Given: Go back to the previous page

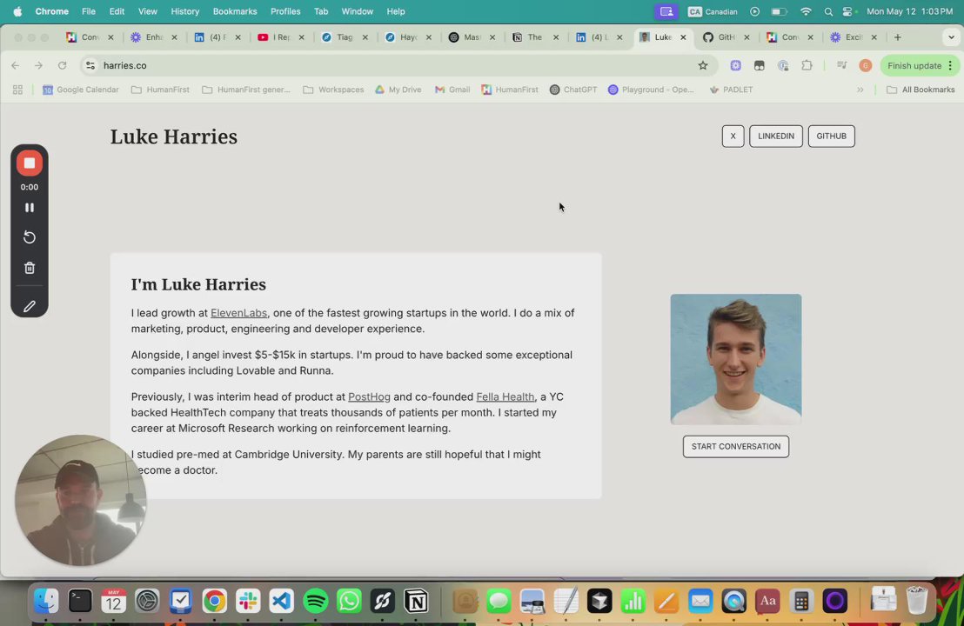Looking at the screenshot, I should coord(16,66).
